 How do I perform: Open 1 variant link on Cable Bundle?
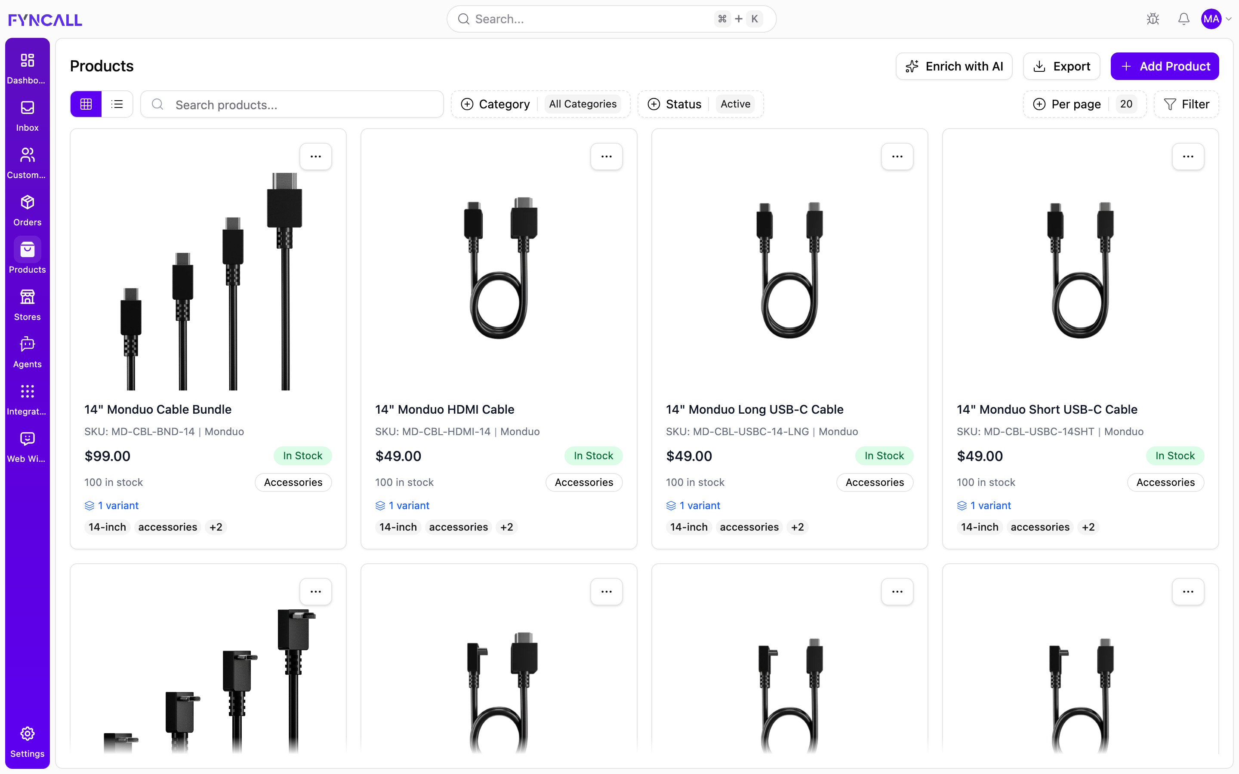pyautogui.click(x=111, y=505)
